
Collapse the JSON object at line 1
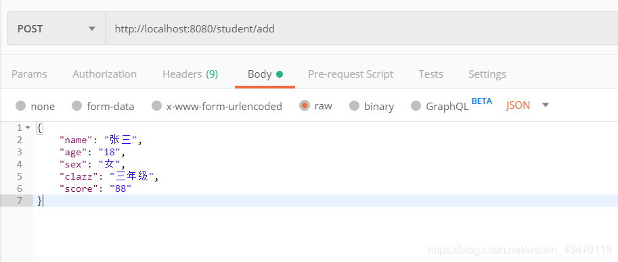tap(28, 128)
